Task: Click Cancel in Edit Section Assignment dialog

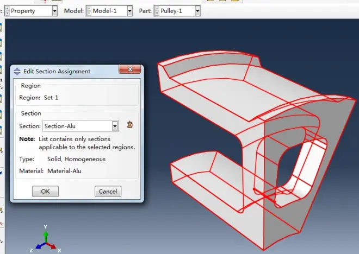Action: coord(108,191)
